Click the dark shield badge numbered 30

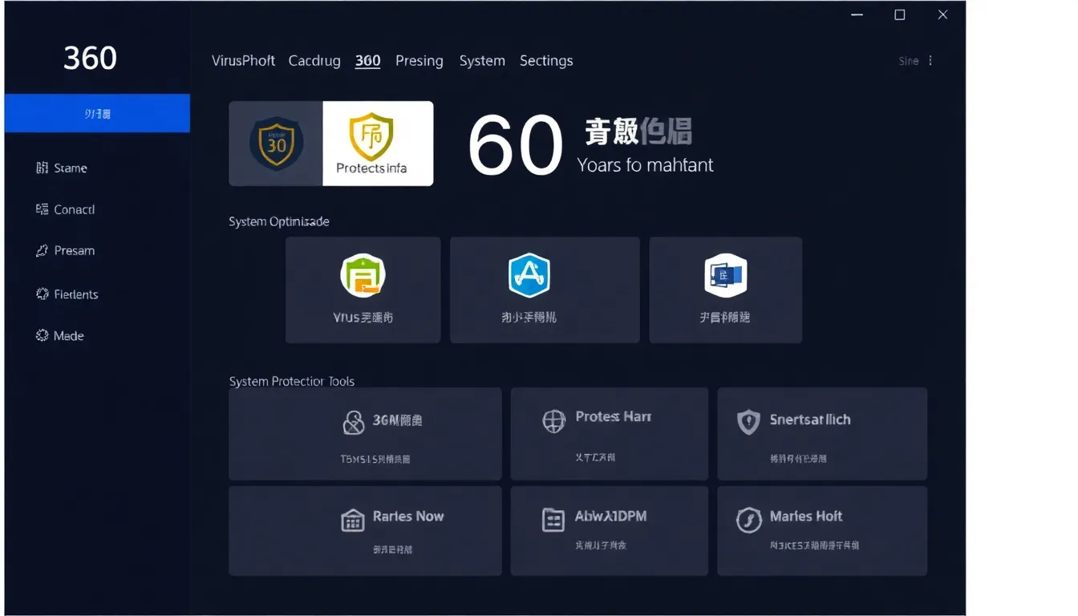(x=275, y=143)
